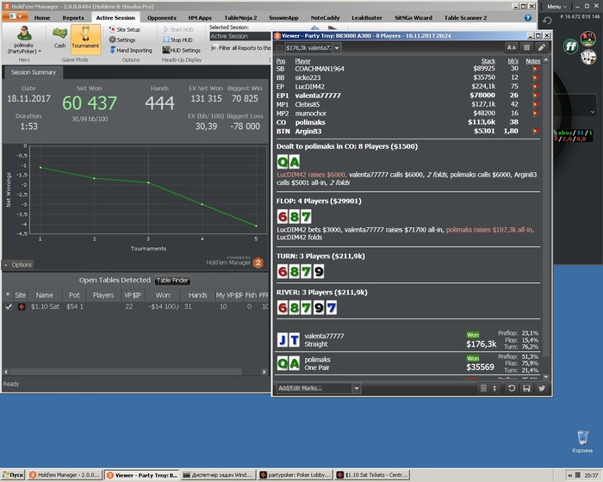This screenshot has height=482, width=603.
Task: Click the Start HUD button
Action: (178, 29)
